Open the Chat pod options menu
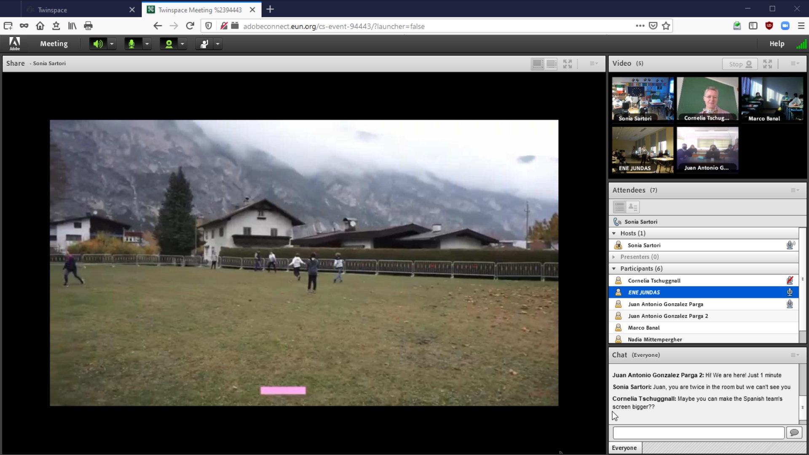Viewport: 809px width, 455px height. [x=795, y=355]
